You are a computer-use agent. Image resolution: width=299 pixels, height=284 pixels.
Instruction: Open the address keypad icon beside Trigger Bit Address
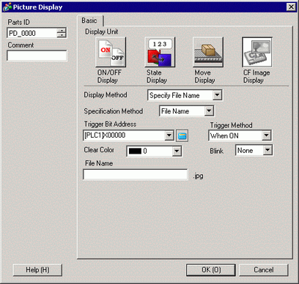pos(182,135)
